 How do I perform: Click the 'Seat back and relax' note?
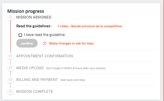(x=73, y=80)
